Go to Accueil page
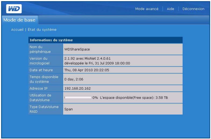The image size is (211, 139). click(17, 30)
